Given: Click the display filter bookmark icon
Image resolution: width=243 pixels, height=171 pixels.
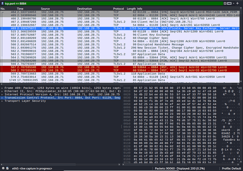Looking at the screenshot, I should [2, 4].
